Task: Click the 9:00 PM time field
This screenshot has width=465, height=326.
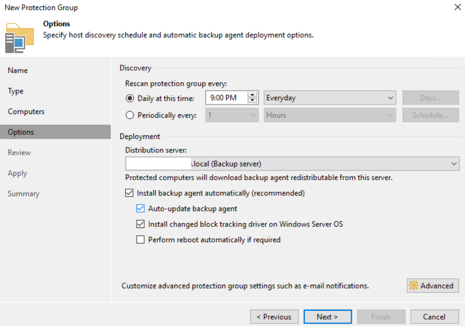Action: click(226, 98)
